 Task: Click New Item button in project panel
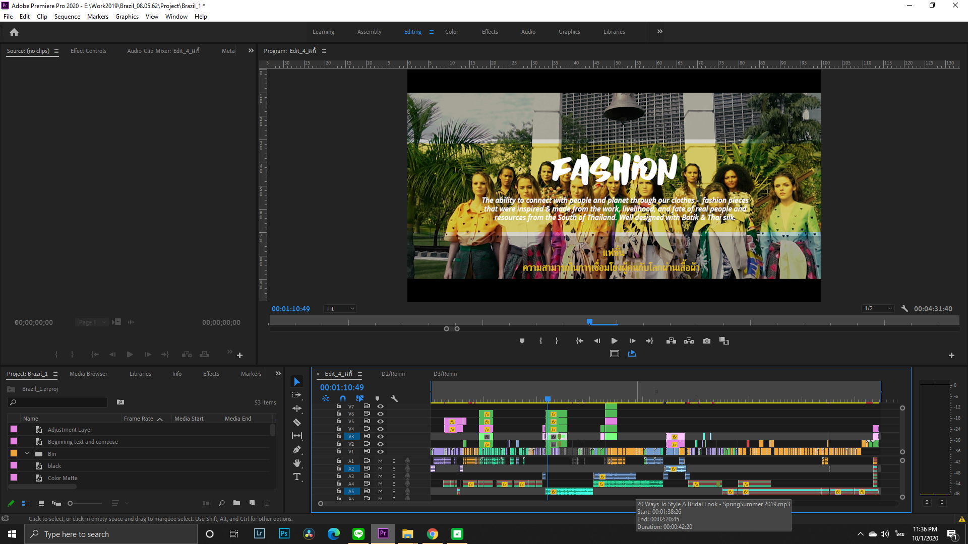252,503
